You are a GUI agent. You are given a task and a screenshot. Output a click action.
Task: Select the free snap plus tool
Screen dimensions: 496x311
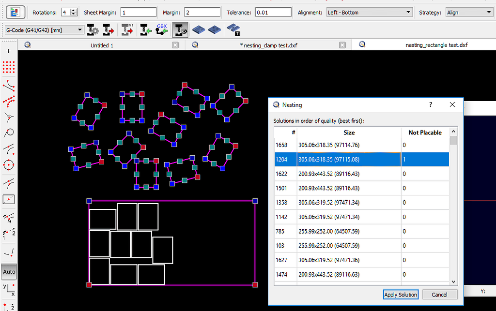tap(9, 51)
